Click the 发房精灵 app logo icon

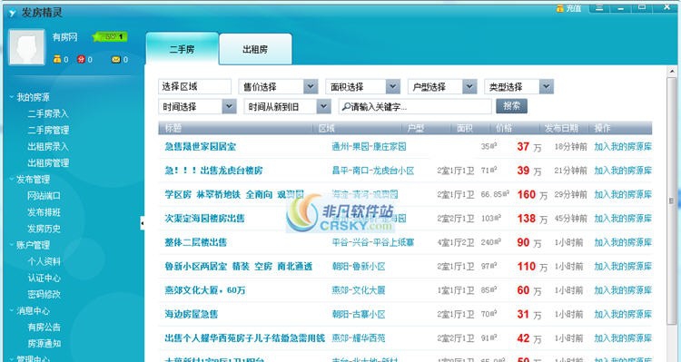click(12, 13)
